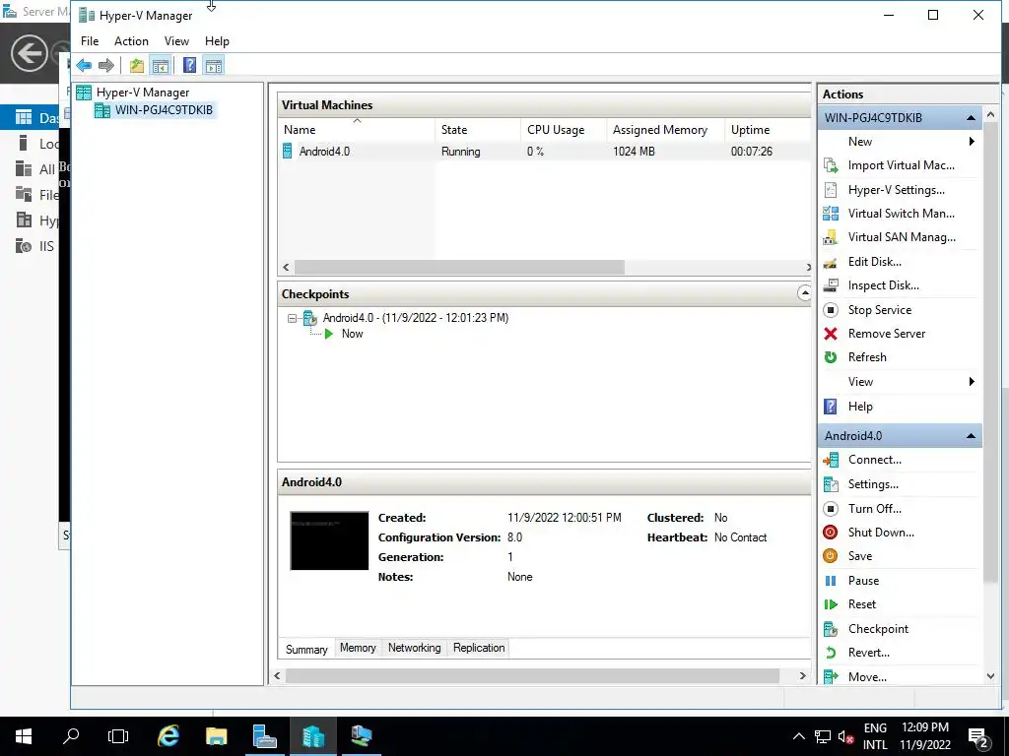Open the File menu
Image resolution: width=1009 pixels, height=756 pixels.
(x=90, y=41)
